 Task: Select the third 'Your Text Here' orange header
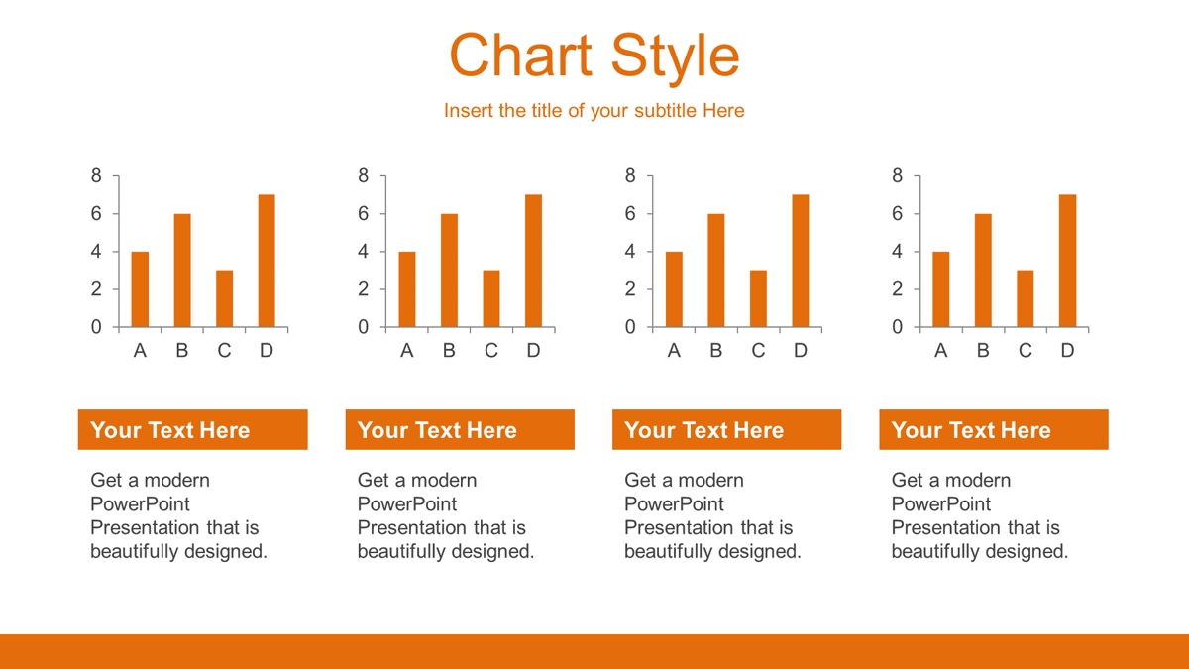(726, 430)
